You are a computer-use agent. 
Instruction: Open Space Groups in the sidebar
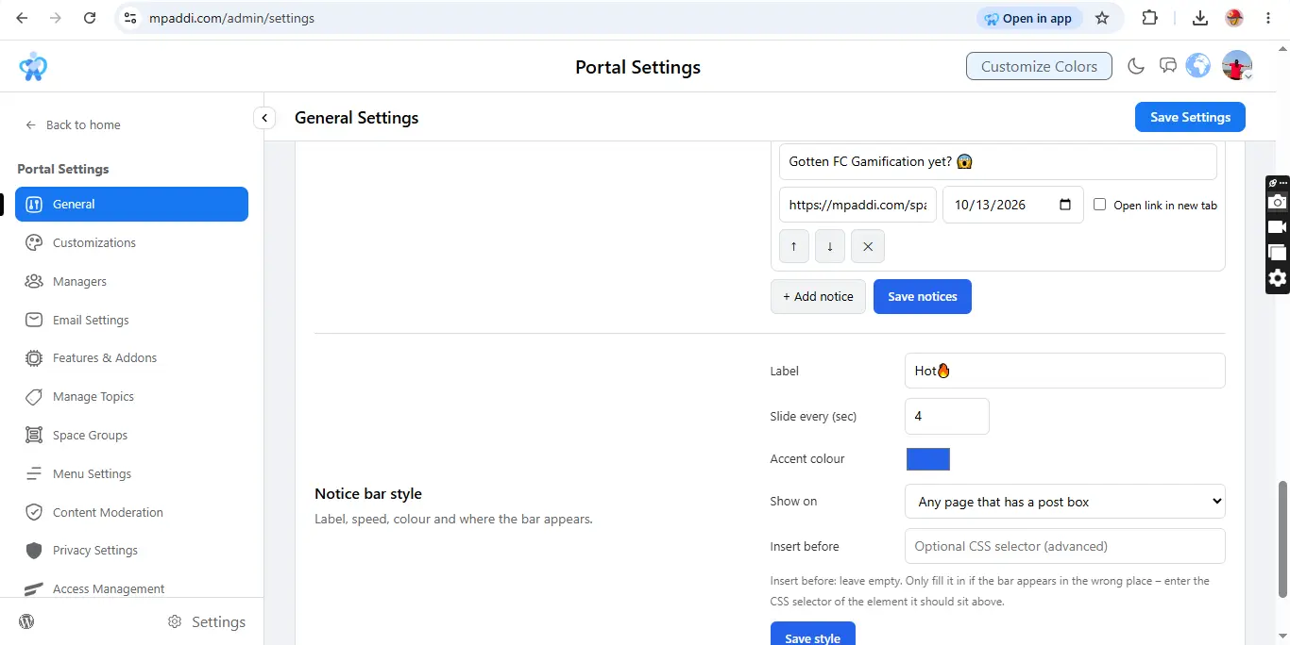coord(131,435)
